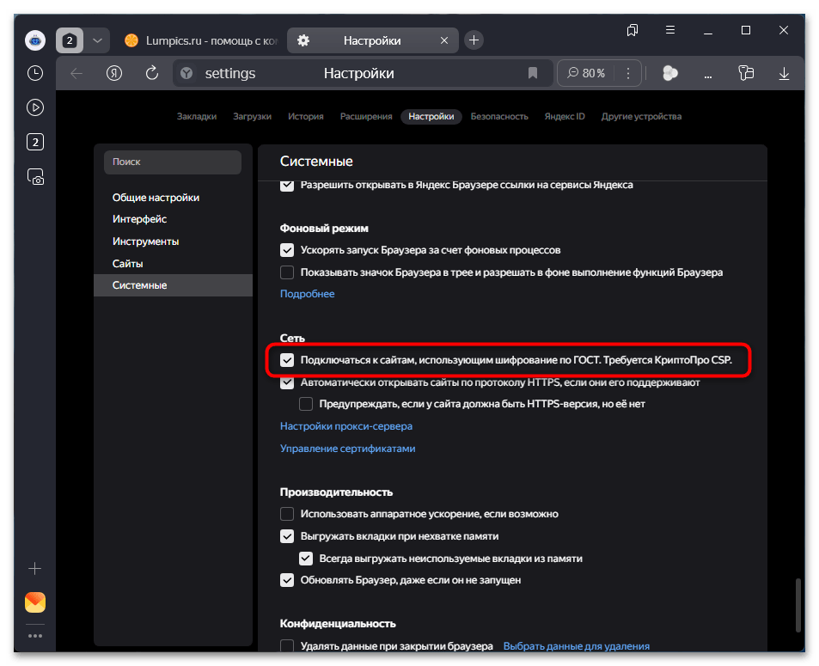Screen dimensions: 819x666
Task: Open bookmarks collections icon in title bar
Action: (632, 30)
